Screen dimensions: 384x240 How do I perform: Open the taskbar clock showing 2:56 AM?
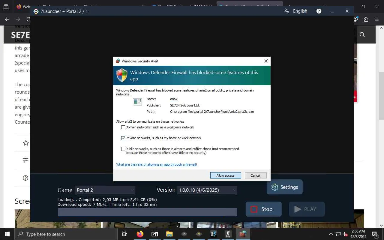358,234
